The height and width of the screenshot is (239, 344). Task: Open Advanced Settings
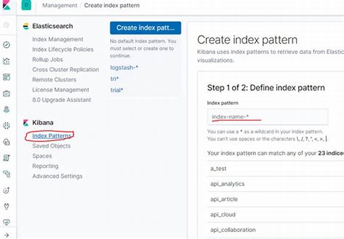(x=57, y=176)
